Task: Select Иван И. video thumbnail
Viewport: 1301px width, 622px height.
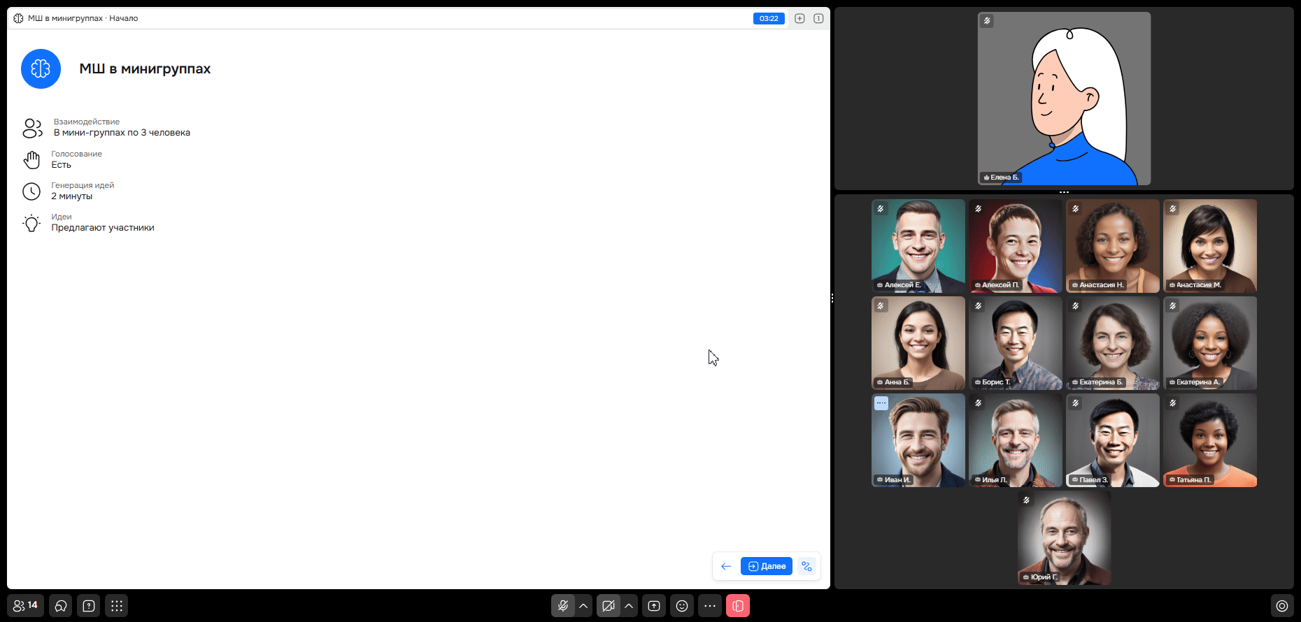Action: (x=918, y=440)
